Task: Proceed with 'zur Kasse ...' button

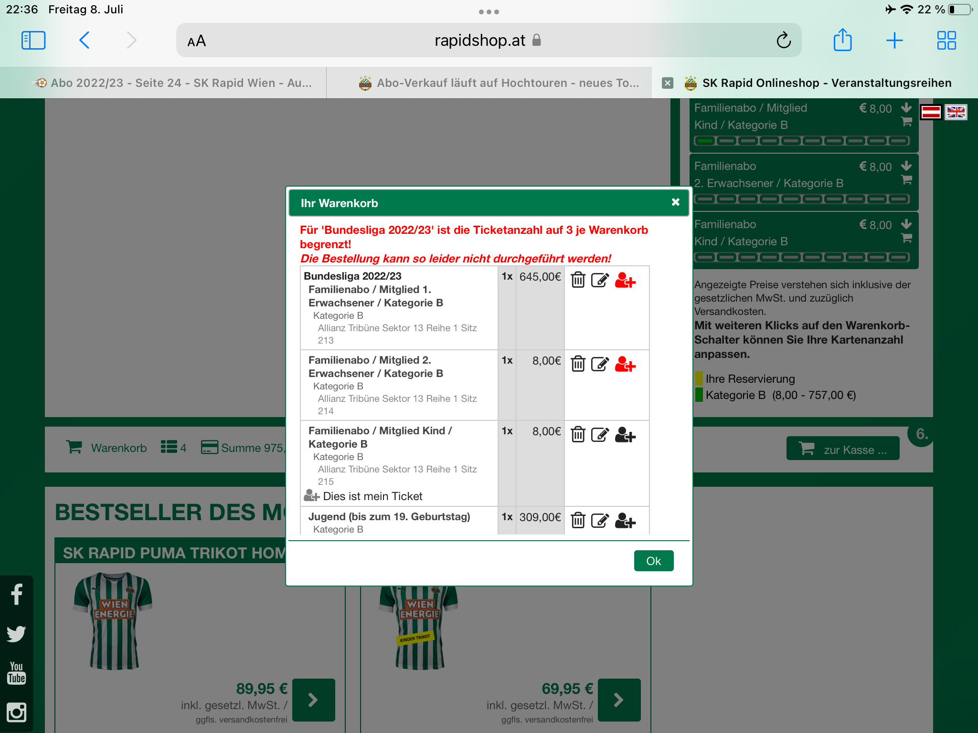Action: pos(843,449)
